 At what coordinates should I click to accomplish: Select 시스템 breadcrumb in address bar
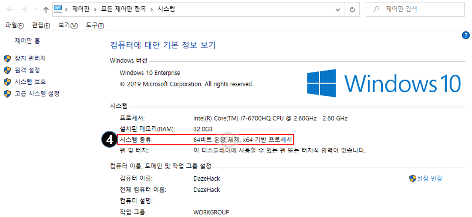pyautogui.click(x=166, y=9)
